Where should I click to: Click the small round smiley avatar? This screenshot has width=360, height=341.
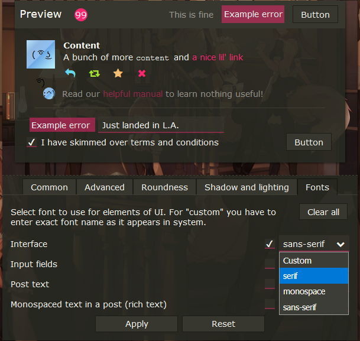point(49,93)
